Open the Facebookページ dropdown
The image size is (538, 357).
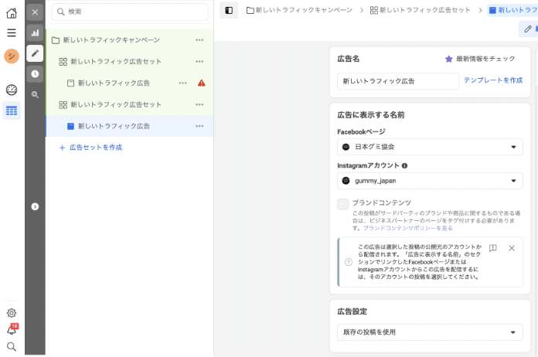[x=430, y=147]
